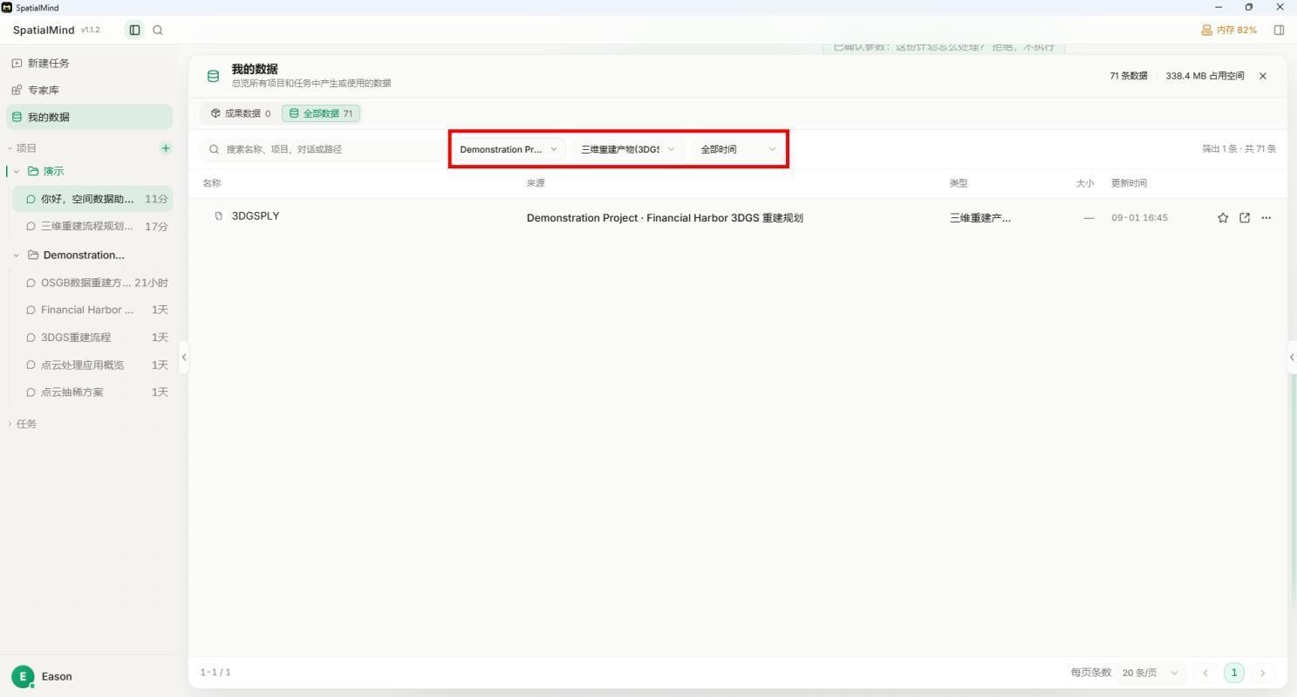Open more options for 3DGSPLY row

[x=1266, y=218]
